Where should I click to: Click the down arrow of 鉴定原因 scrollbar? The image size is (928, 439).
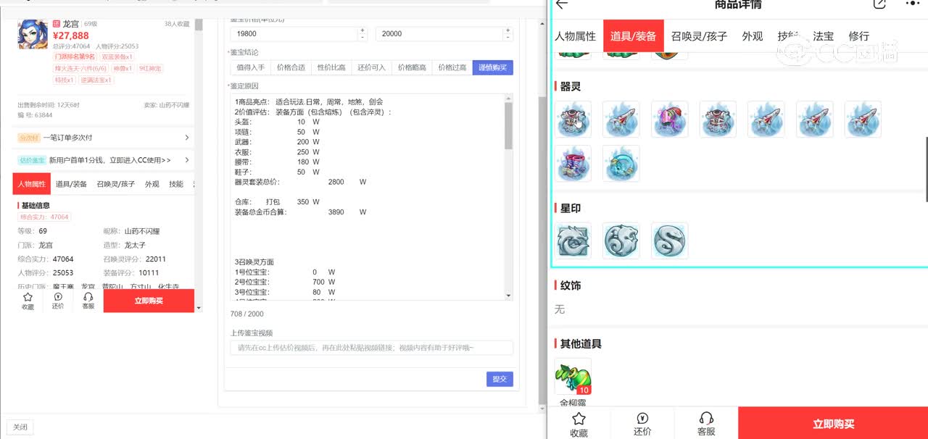[x=508, y=296]
